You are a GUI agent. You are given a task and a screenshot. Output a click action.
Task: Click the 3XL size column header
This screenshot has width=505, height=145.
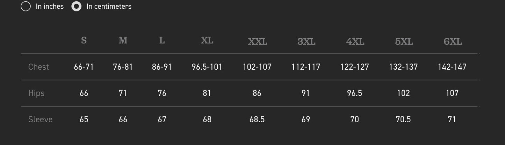[306, 42]
